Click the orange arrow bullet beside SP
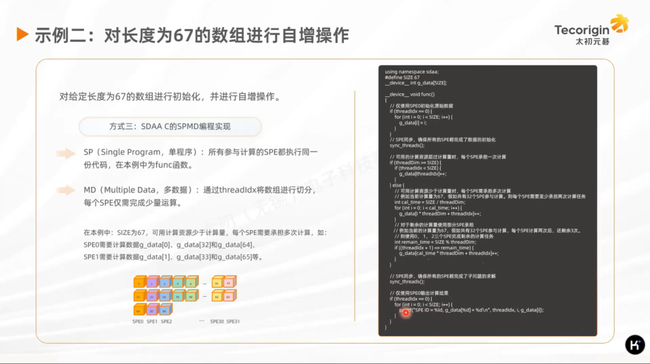The image size is (650, 364). tap(65, 153)
